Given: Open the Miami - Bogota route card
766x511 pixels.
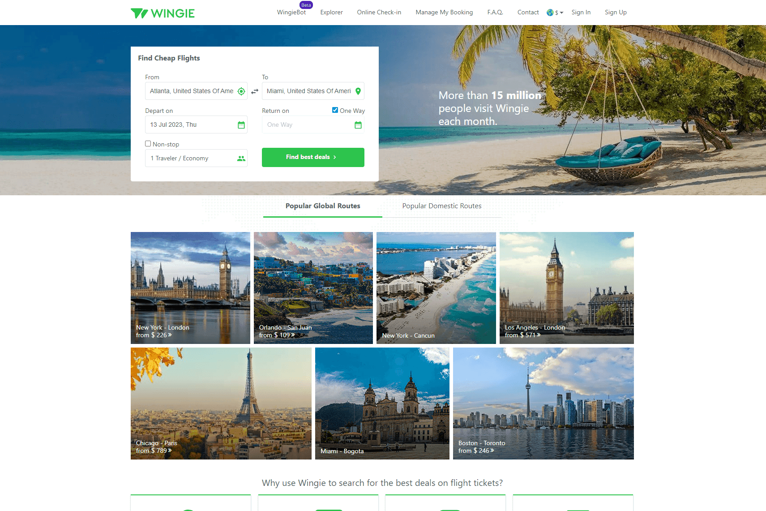Looking at the screenshot, I should pyautogui.click(x=382, y=404).
